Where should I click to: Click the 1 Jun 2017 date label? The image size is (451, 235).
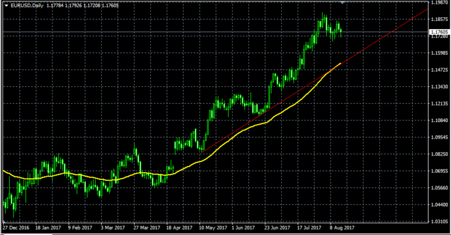point(243,228)
